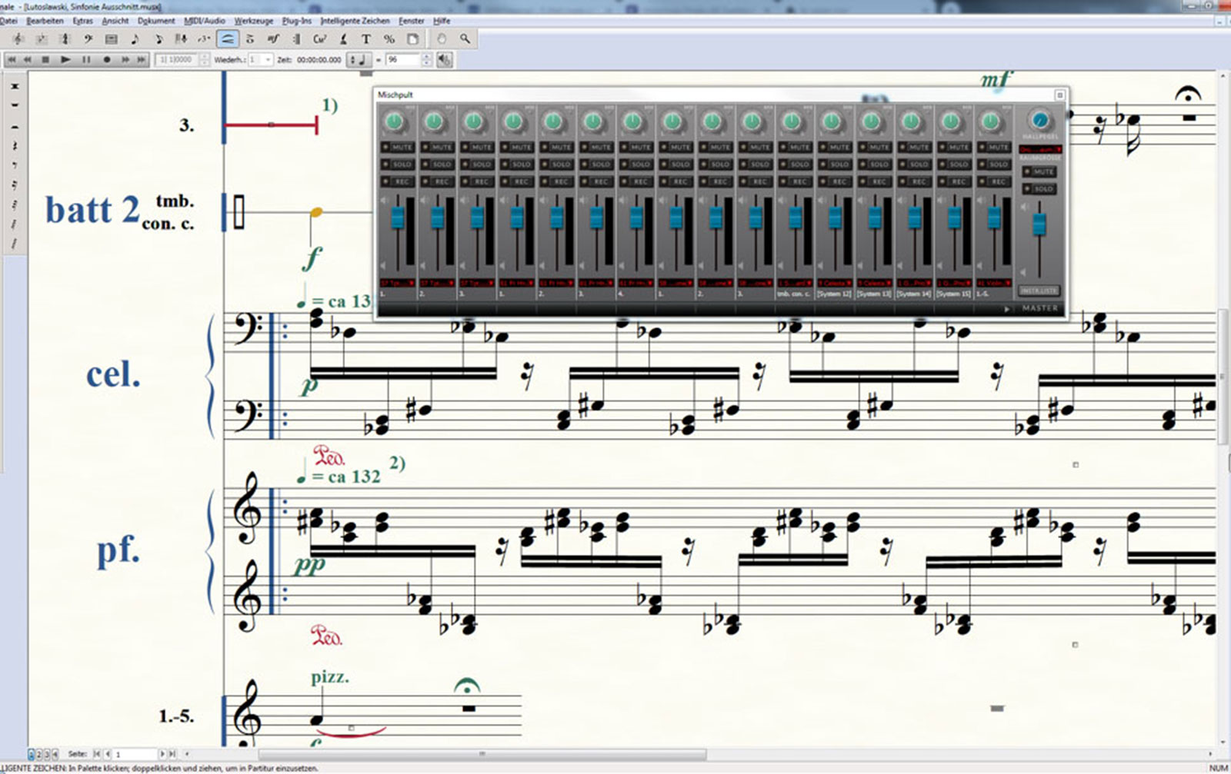This screenshot has height=774, width=1231.
Task: Click the INSTR.LISTE button in mixer
Action: pos(1039,291)
